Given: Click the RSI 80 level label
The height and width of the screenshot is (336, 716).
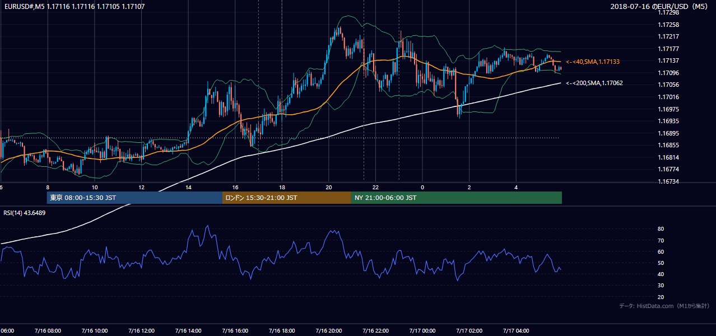Looking at the screenshot, I should 661,229.
